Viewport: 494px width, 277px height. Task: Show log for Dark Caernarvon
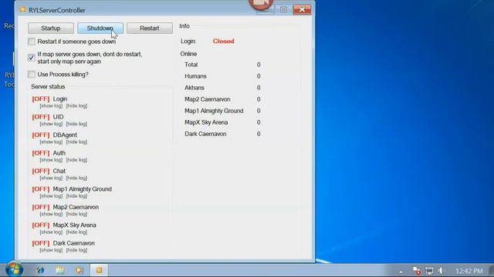[x=51, y=250]
